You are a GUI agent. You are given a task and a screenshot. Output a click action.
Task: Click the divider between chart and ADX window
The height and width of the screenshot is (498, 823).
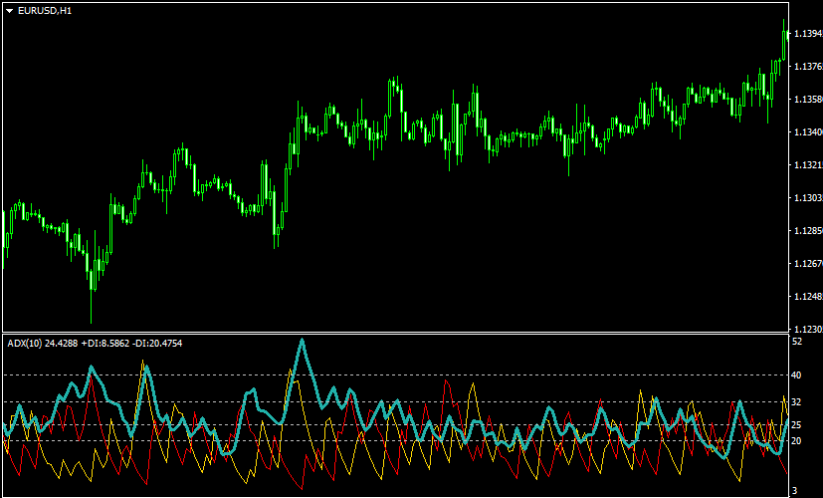398,333
